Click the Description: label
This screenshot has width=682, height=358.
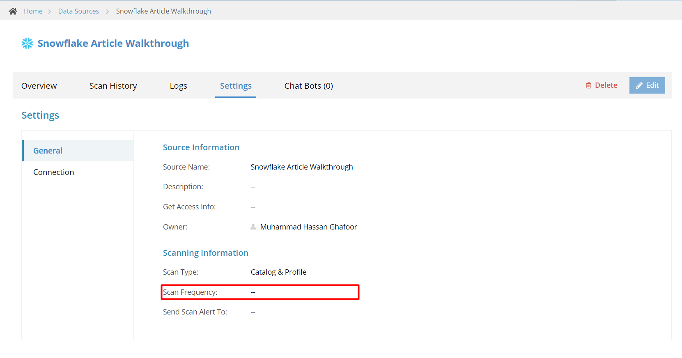pyautogui.click(x=183, y=186)
